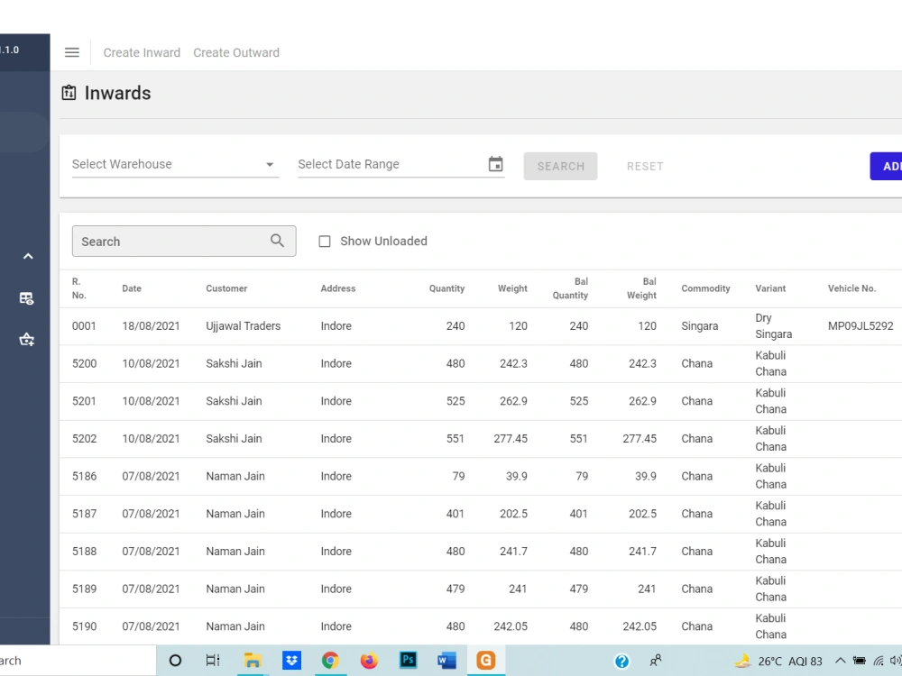Screen dimensions: 902x676
Task: Click the SEARCH button
Action: (x=560, y=166)
